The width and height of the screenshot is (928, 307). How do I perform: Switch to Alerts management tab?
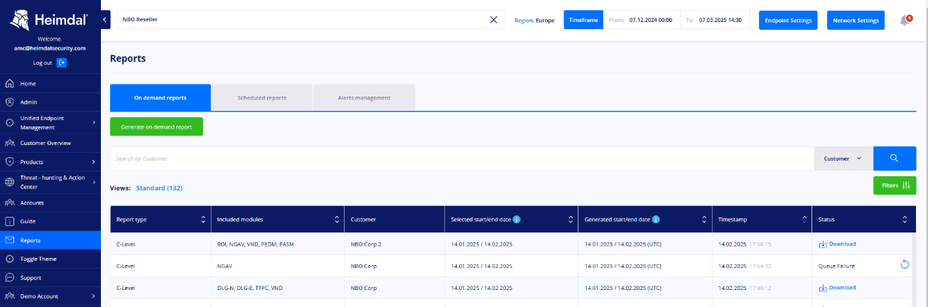click(x=364, y=97)
